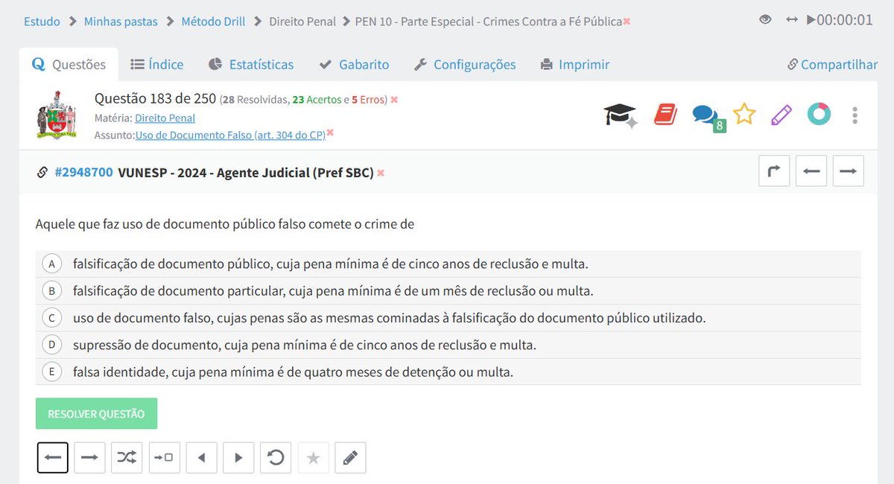Select answer option C

tap(51, 318)
